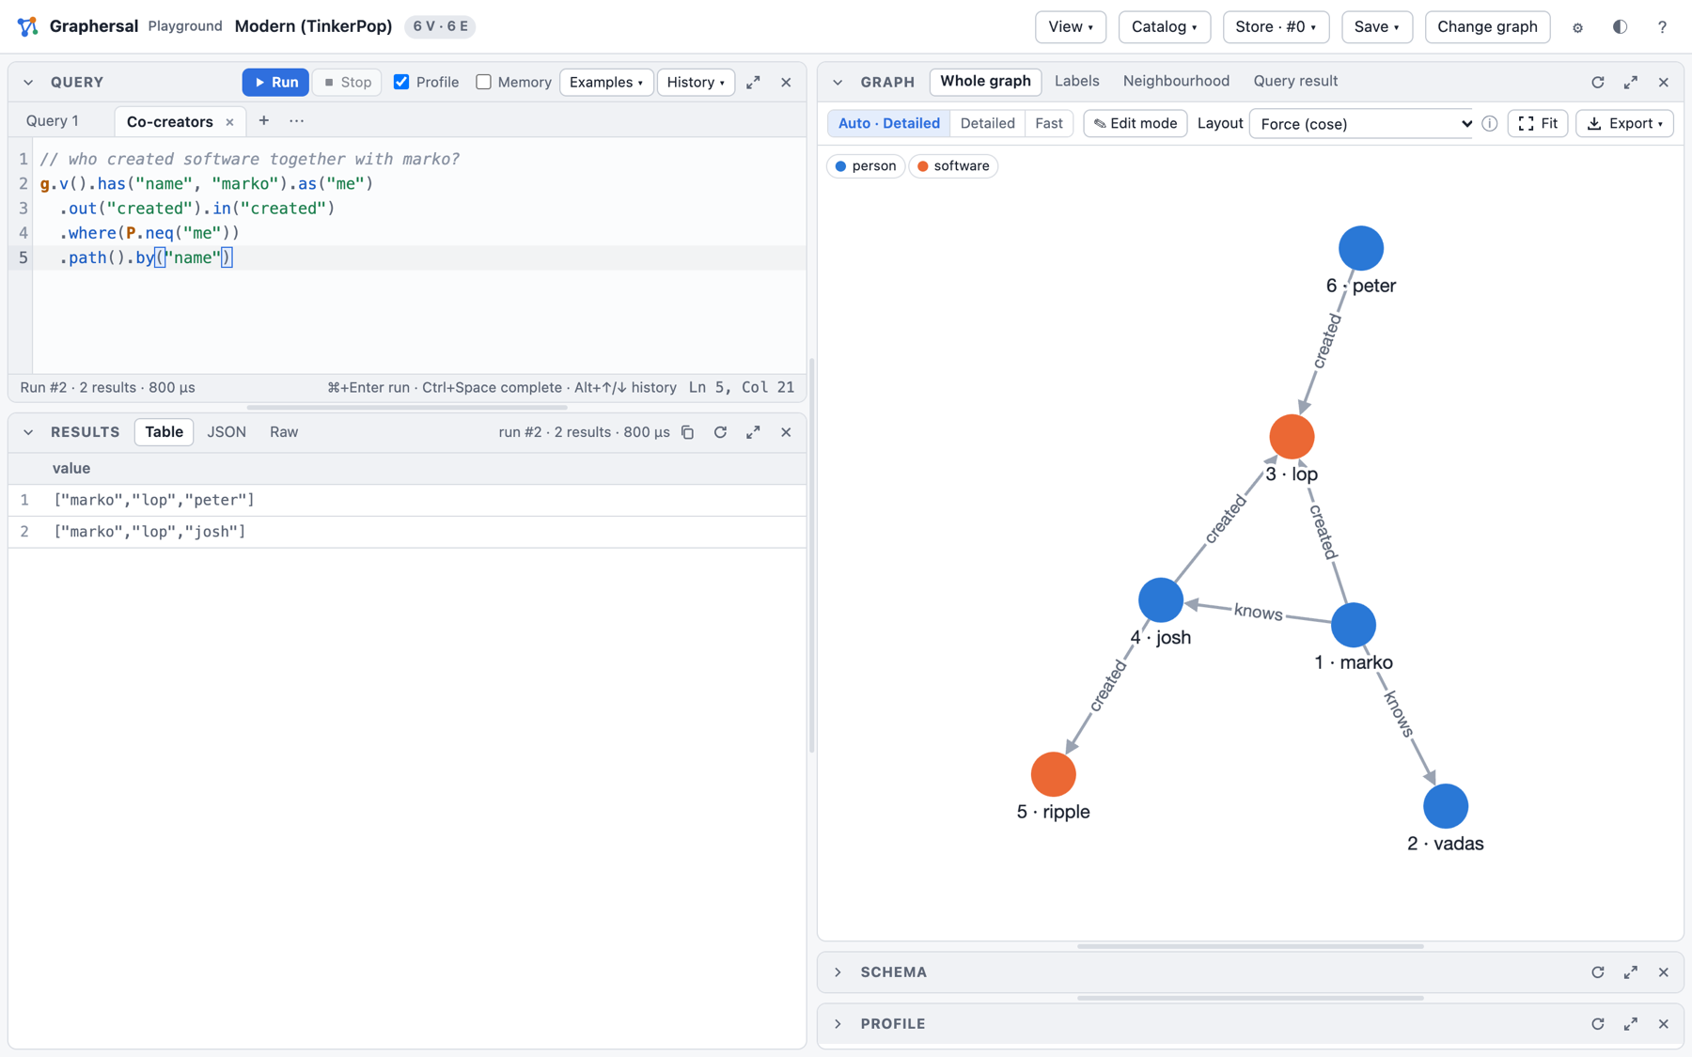Add a new query tab
1692x1057 pixels.
coord(264,121)
